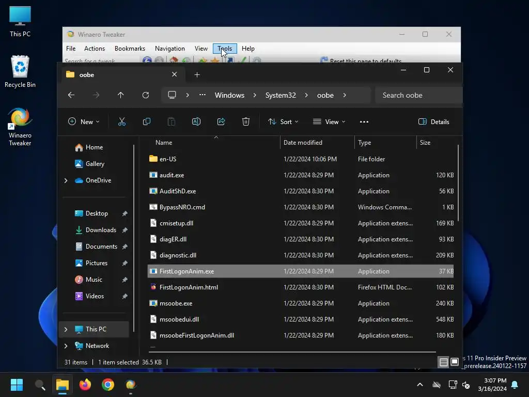Toggle the Details pane button
The width and height of the screenshot is (529, 397).
(434, 122)
